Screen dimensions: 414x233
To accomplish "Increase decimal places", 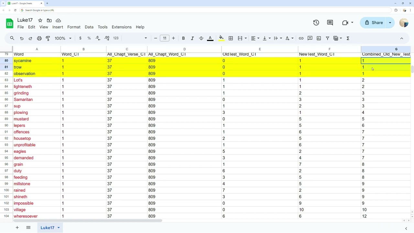I will point(107,38).
